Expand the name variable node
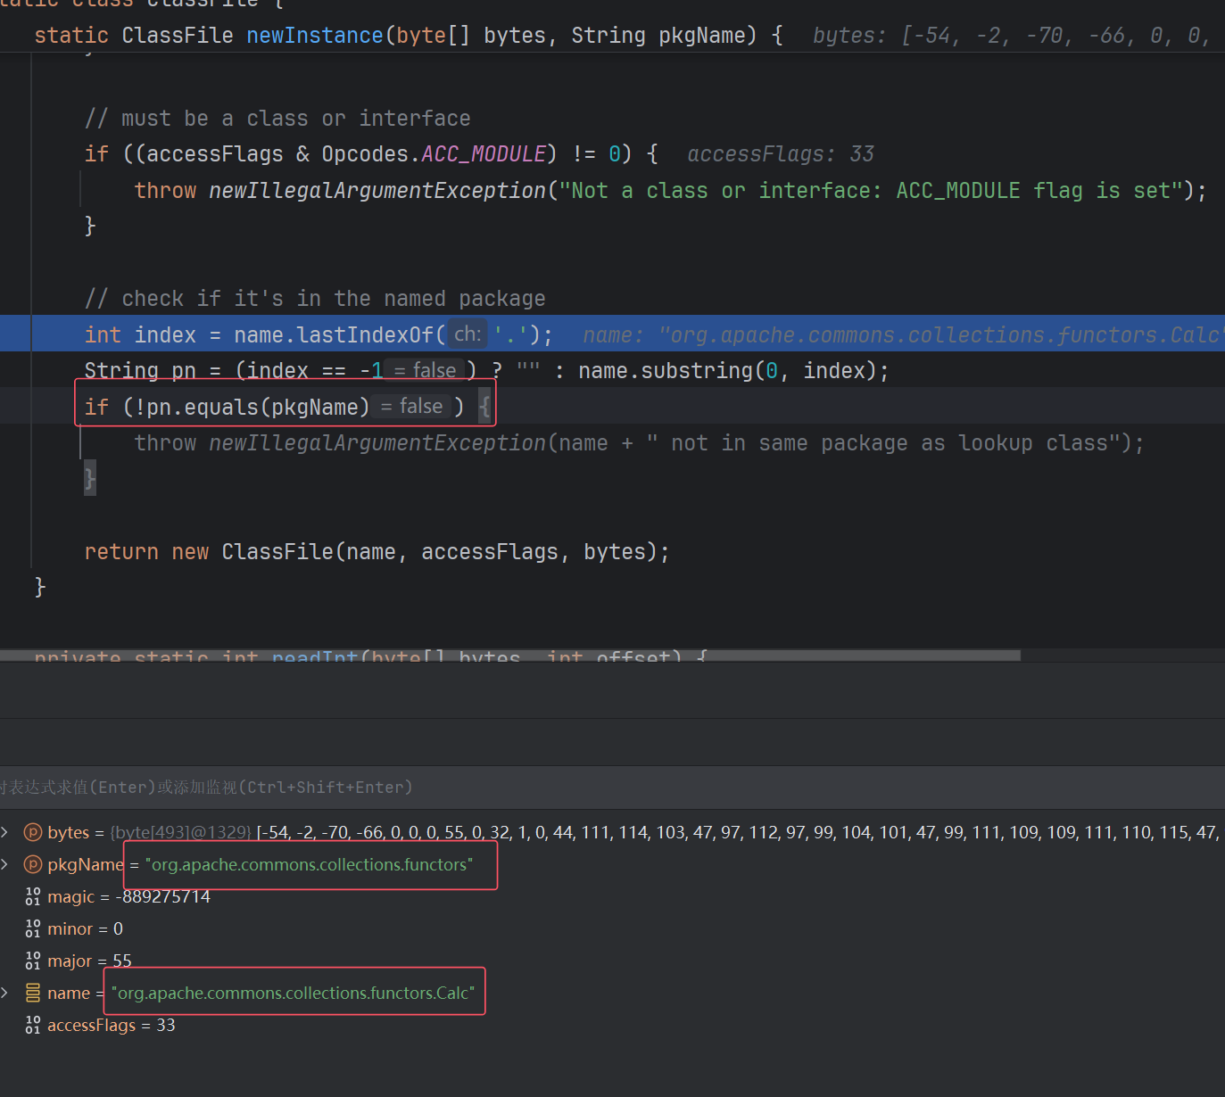This screenshot has width=1225, height=1097. (x=5, y=993)
